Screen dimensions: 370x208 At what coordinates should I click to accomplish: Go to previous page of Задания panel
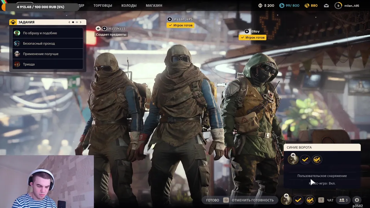(69, 22)
